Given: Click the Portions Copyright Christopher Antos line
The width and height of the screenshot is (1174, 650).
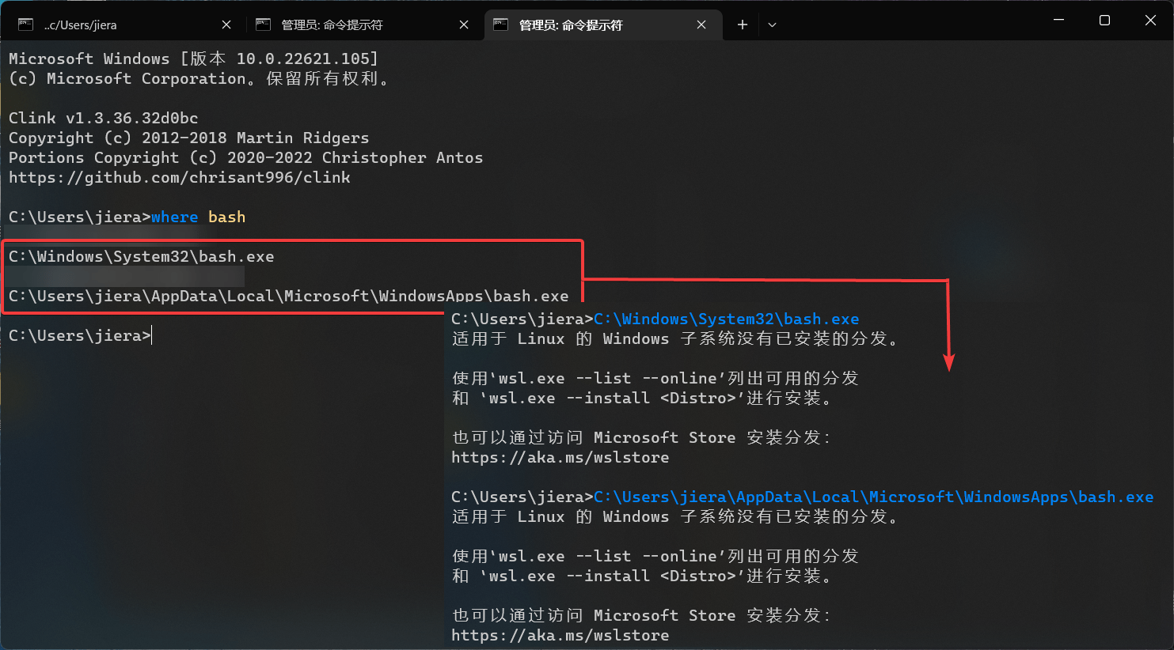Looking at the screenshot, I should 246,157.
